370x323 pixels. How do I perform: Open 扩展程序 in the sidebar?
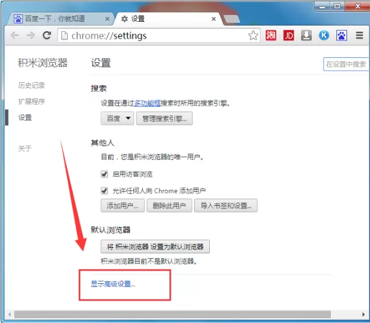(32, 101)
